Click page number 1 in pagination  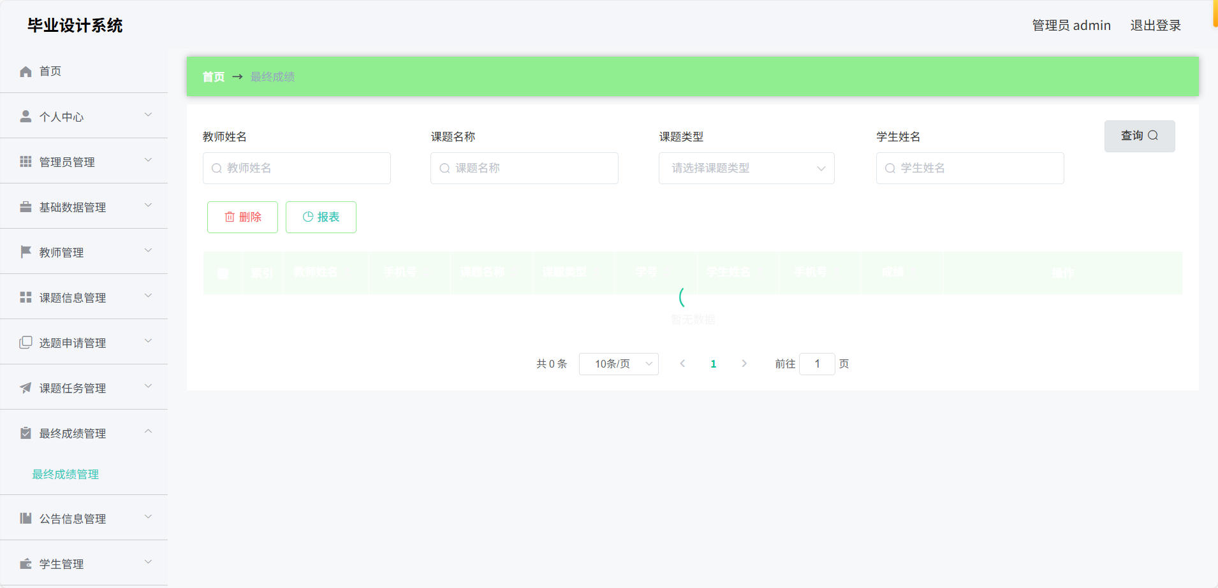coord(713,364)
